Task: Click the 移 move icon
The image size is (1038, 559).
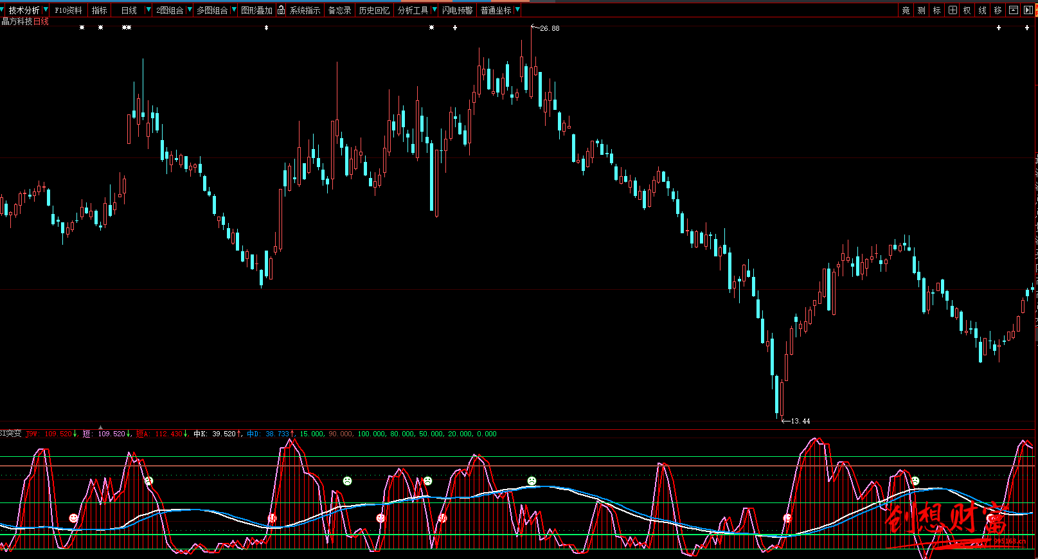Action: [998, 10]
